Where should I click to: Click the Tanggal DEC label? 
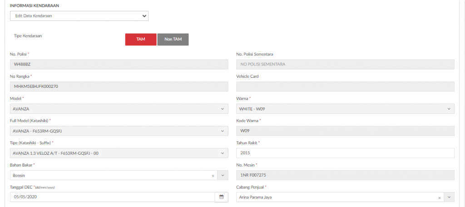pyautogui.click(x=22, y=187)
